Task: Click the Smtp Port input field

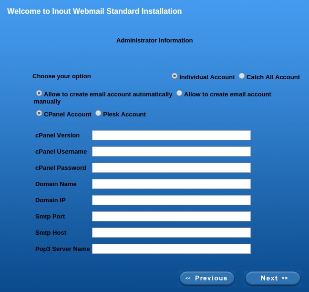Action: (x=171, y=216)
